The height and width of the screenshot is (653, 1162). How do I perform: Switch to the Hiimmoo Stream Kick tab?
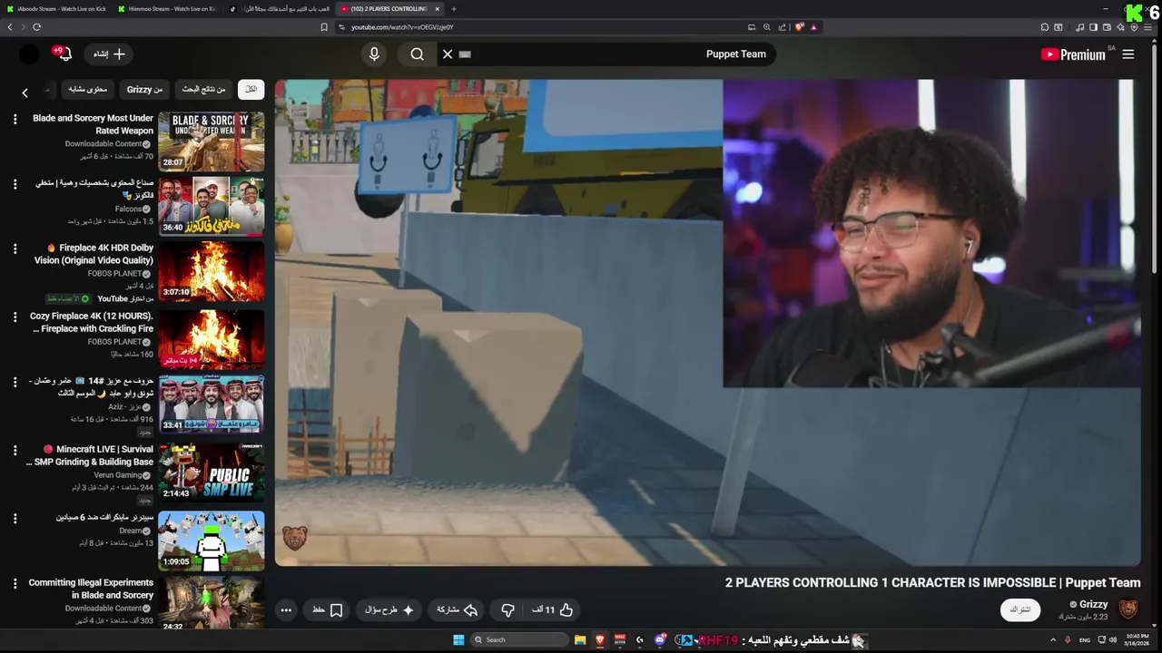pos(169,9)
